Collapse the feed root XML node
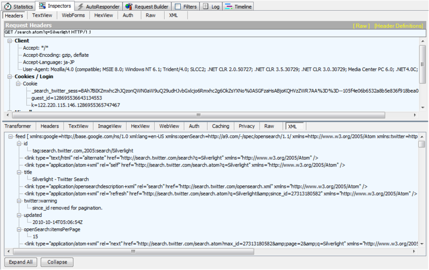 (10, 137)
